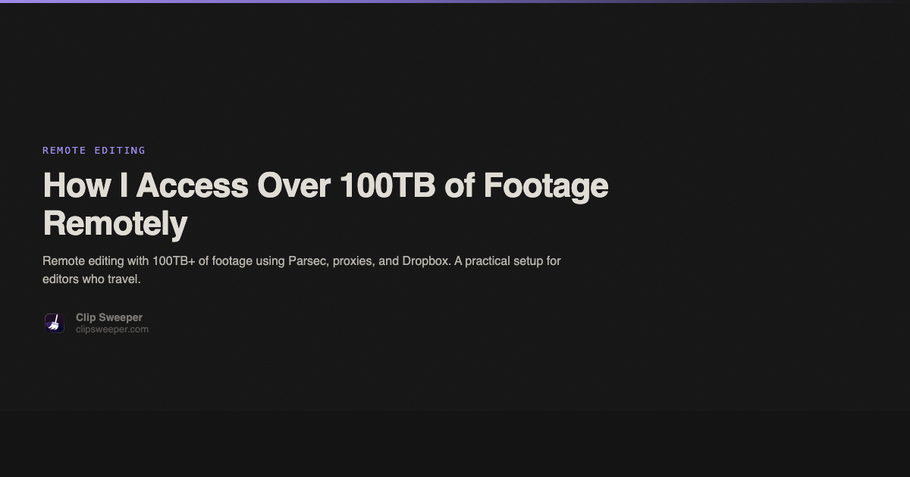Click the word "Access" in the title

coord(192,185)
